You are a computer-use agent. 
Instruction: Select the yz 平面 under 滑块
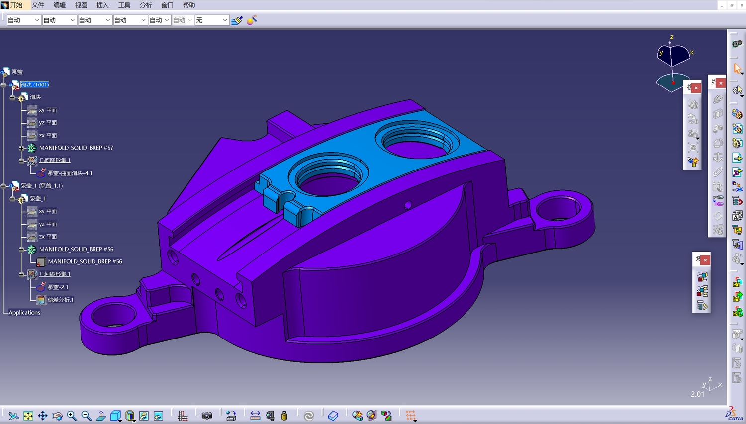pos(48,123)
